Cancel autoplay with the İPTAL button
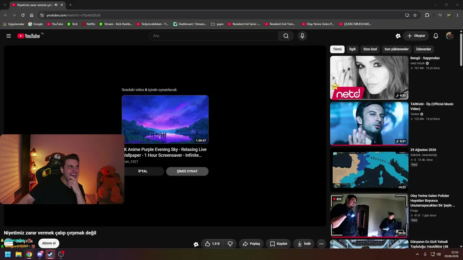Screen dimensions: 463x260 [x=143, y=171]
